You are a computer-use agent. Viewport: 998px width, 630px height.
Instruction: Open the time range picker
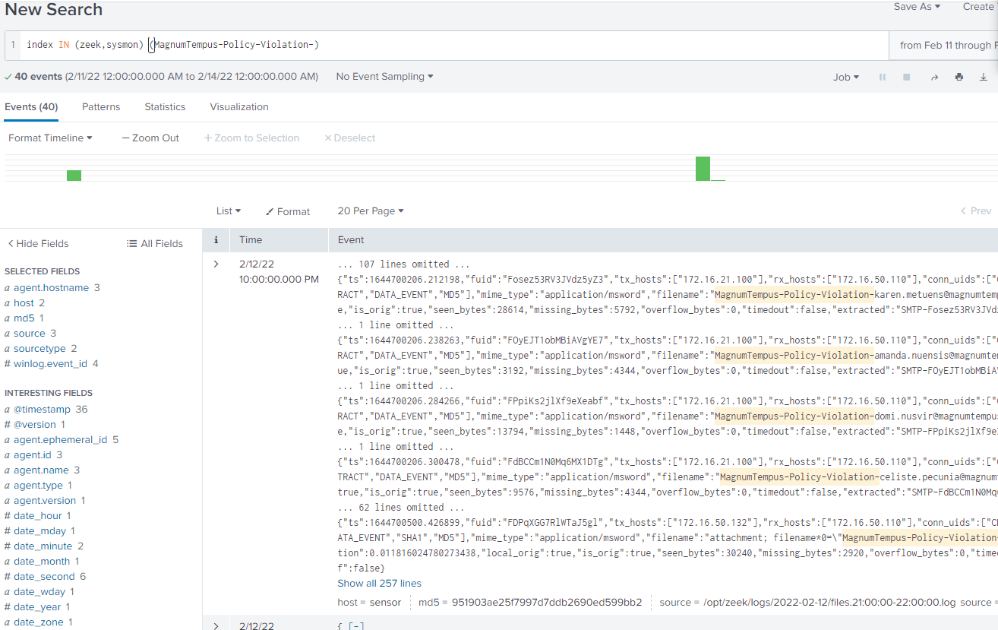tap(945, 46)
